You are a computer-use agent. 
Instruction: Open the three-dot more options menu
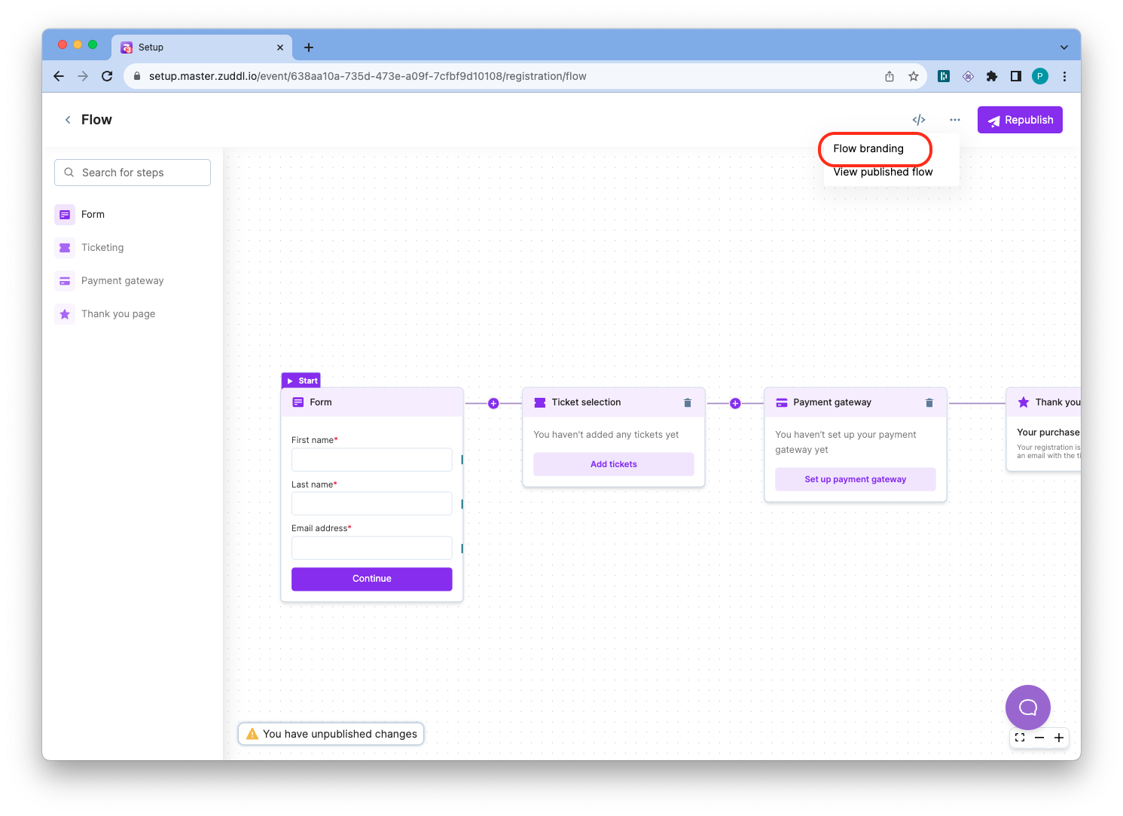tap(955, 120)
